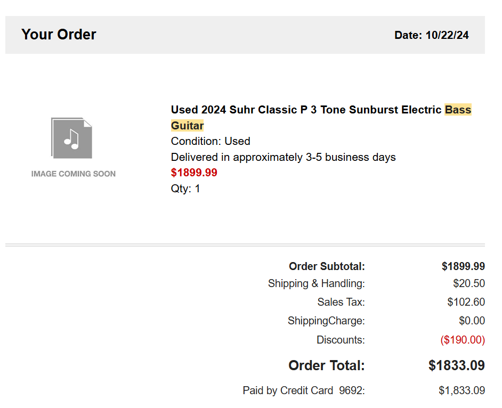Image resolution: width=502 pixels, height=408 pixels.
Task: Click the Order Total amount $1833.09
Action: 457,365
